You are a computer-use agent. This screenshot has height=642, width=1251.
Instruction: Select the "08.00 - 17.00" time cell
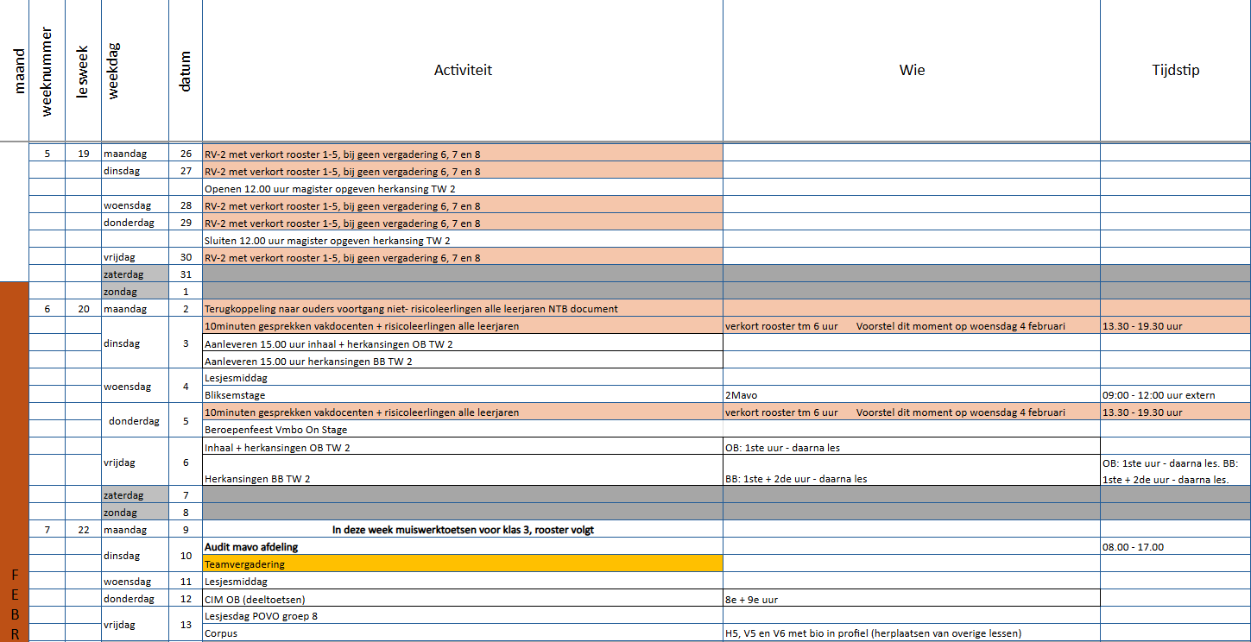pos(1175,547)
